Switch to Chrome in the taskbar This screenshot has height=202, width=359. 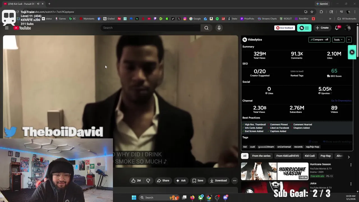pos(209,198)
